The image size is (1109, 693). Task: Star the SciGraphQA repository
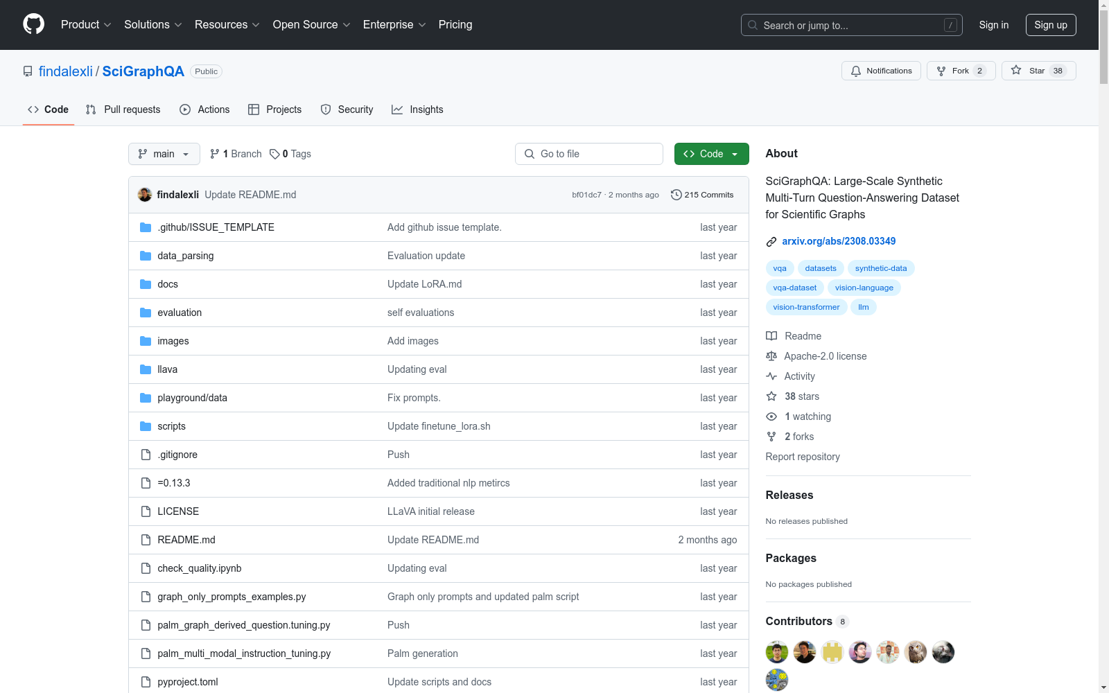pyautogui.click(x=1038, y=71)
